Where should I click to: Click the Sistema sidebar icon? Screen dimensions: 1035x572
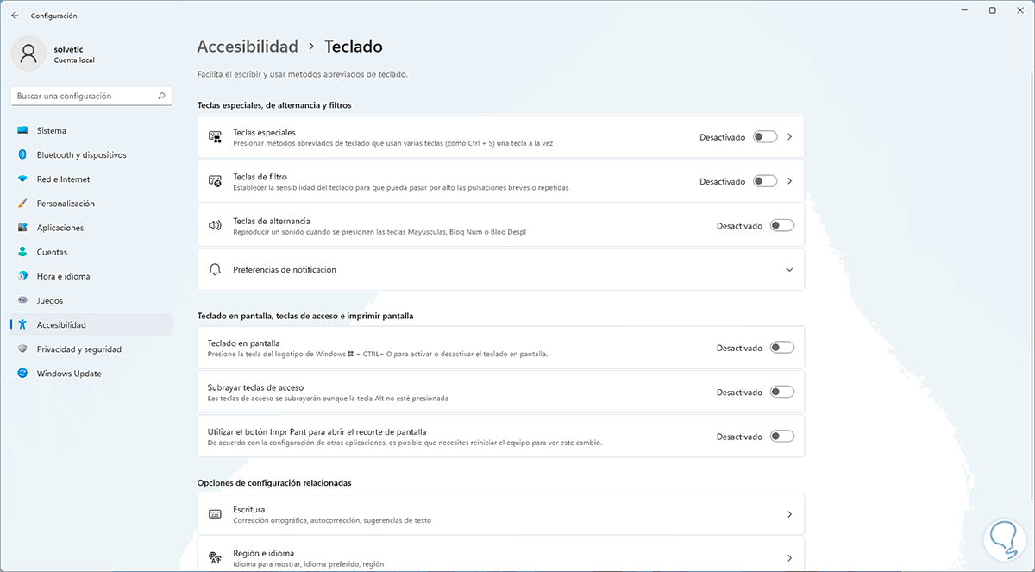tap(22, 131)
